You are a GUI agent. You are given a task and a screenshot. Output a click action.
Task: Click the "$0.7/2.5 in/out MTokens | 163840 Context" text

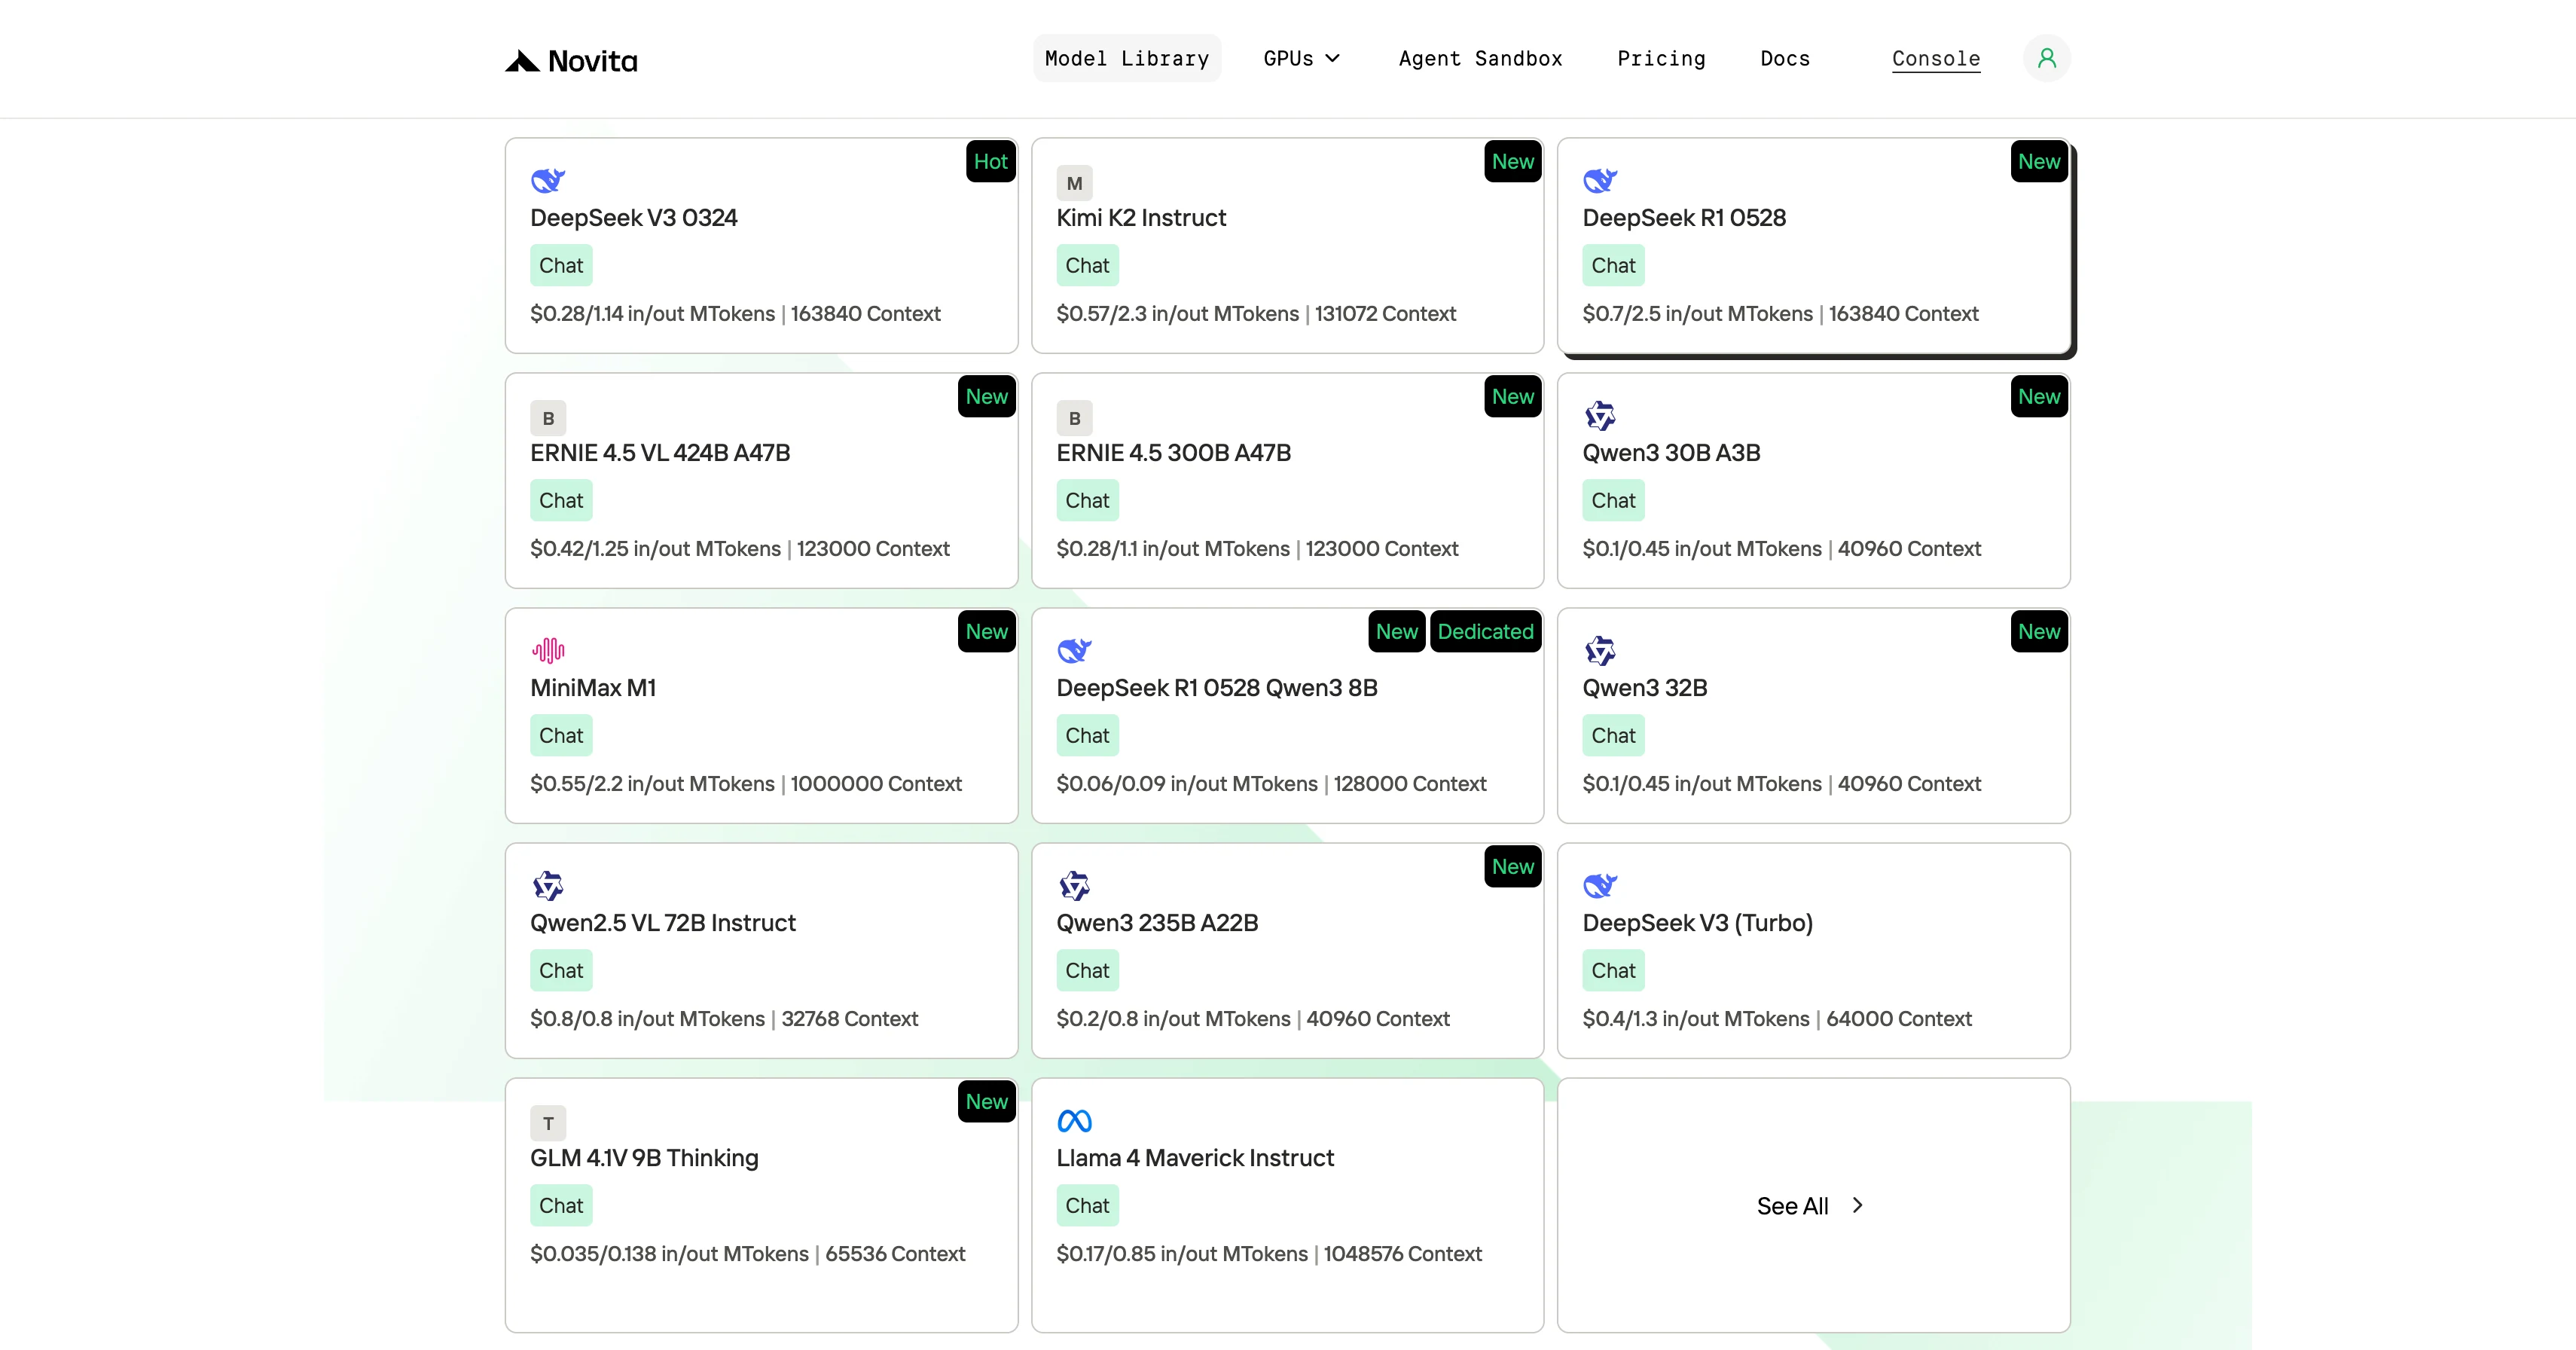pos(1781,314)
